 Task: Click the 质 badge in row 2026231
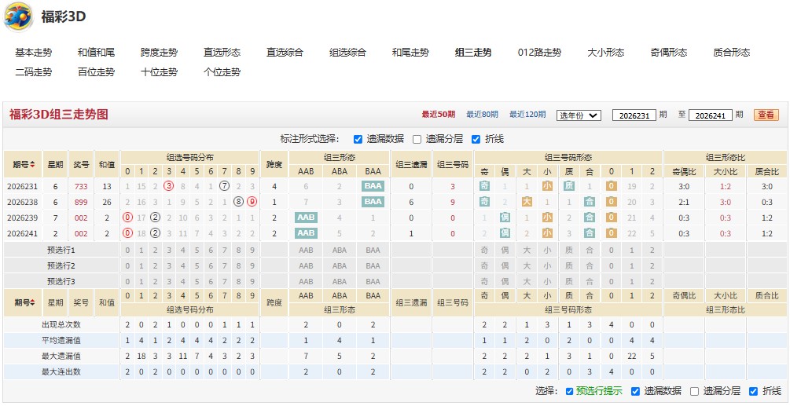[x=569, y=187]
